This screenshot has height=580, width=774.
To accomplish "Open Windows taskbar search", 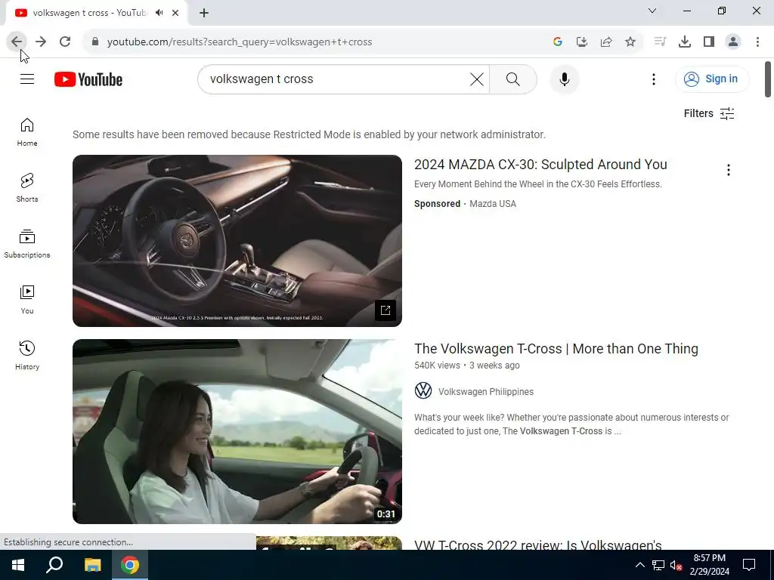I will coord(54,565).
